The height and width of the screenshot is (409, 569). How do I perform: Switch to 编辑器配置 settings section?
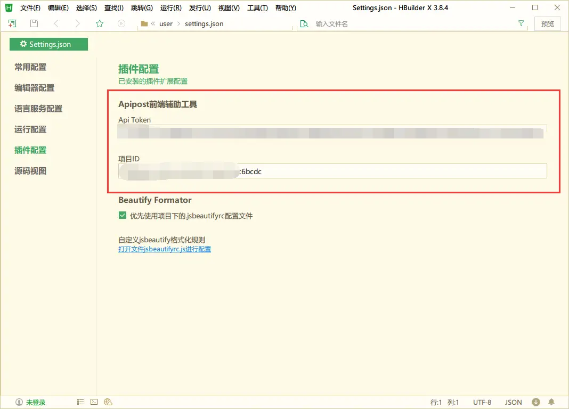coord(35,88)
